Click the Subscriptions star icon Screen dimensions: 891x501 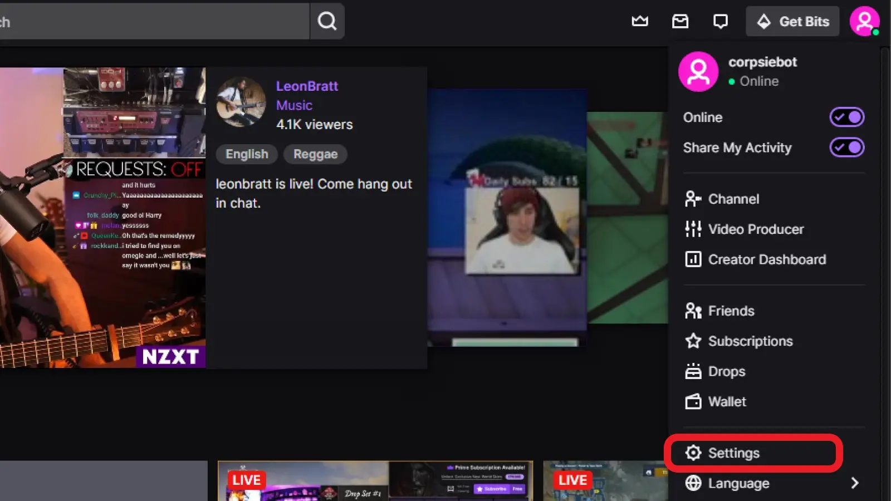tap(693, 341)
